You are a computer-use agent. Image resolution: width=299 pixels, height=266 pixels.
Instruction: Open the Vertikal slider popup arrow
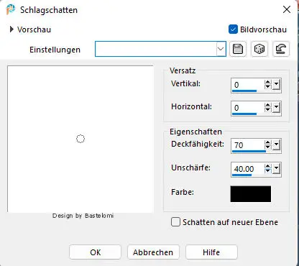click(x=276, y=85)
